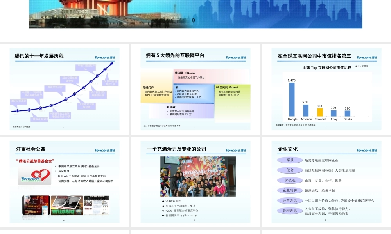Click the team group photo
Viewport: 391px width, 234px height.
click(198, 176)
